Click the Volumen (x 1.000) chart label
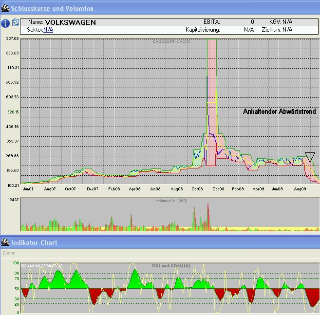320x315 pixels. tap(171, 201)
